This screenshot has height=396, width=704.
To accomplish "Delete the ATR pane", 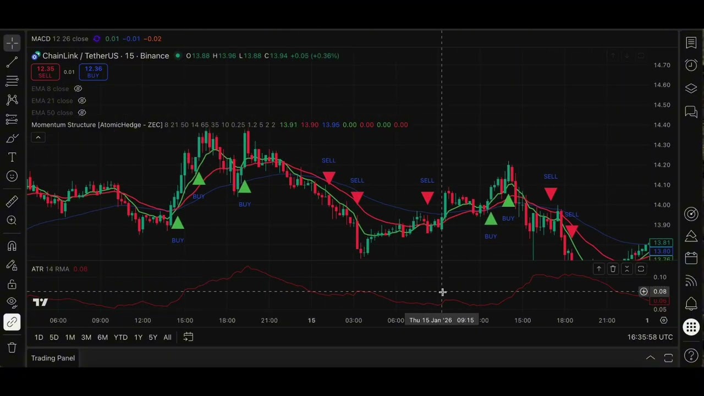I will tap(613, 269).
